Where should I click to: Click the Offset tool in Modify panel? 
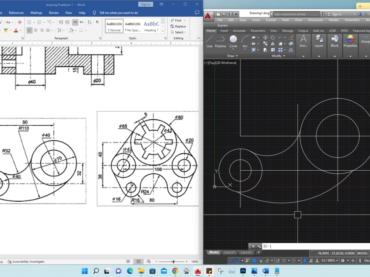point(291,50)
